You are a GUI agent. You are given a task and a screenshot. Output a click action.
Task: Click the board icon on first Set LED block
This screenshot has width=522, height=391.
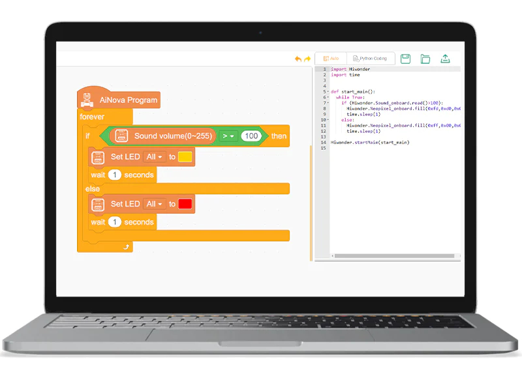tap(98, 157)
